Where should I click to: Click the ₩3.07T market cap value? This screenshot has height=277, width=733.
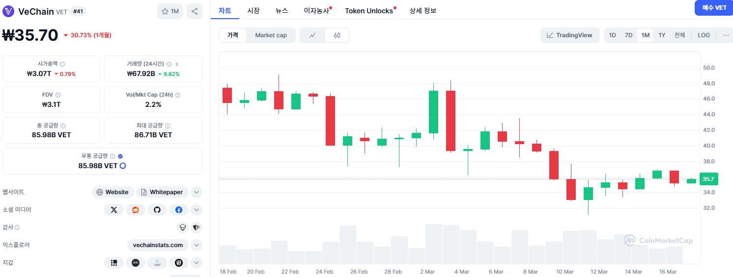39,74
